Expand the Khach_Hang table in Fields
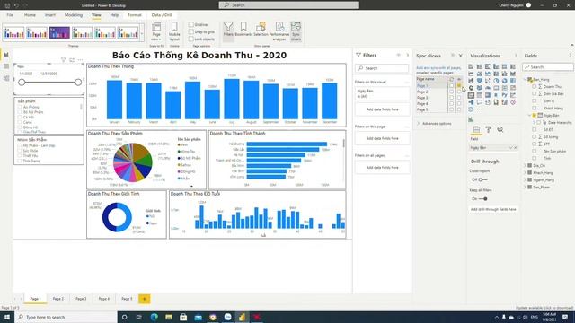 525,172
